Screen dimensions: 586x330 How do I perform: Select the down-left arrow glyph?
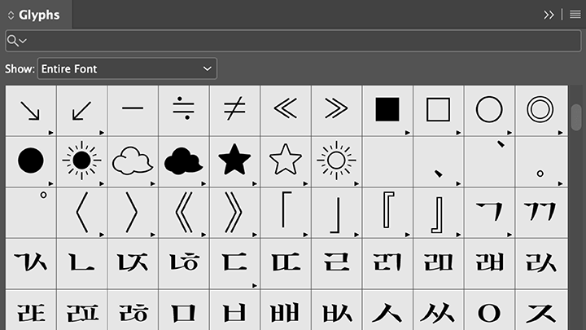(82, 110)
